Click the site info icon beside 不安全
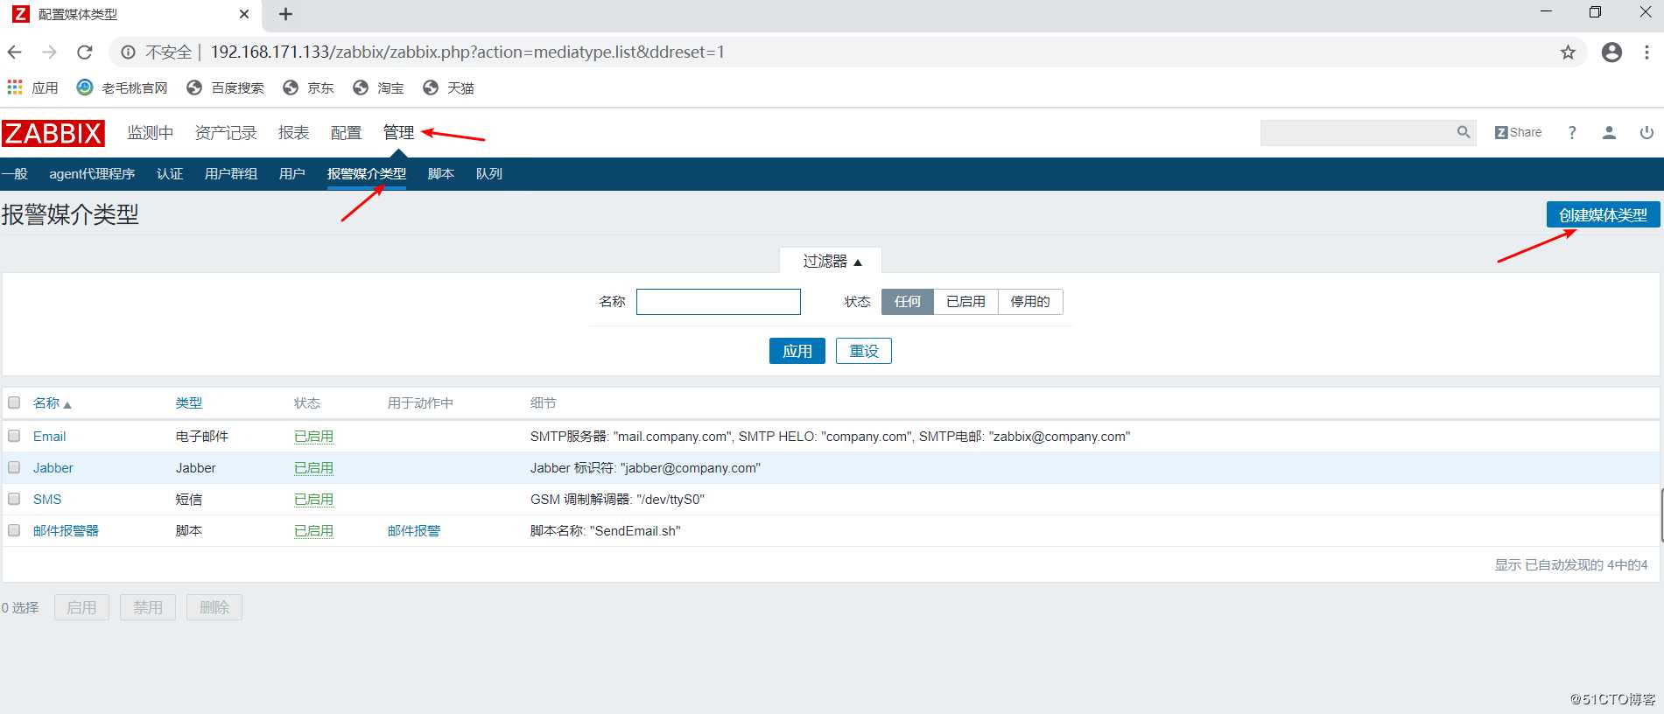 (x=128, y=52)
